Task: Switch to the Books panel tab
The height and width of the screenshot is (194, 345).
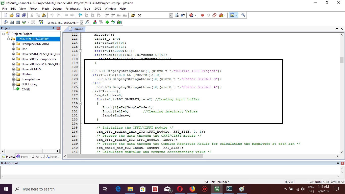Action: pyautogui.click(x=22, y=157)
